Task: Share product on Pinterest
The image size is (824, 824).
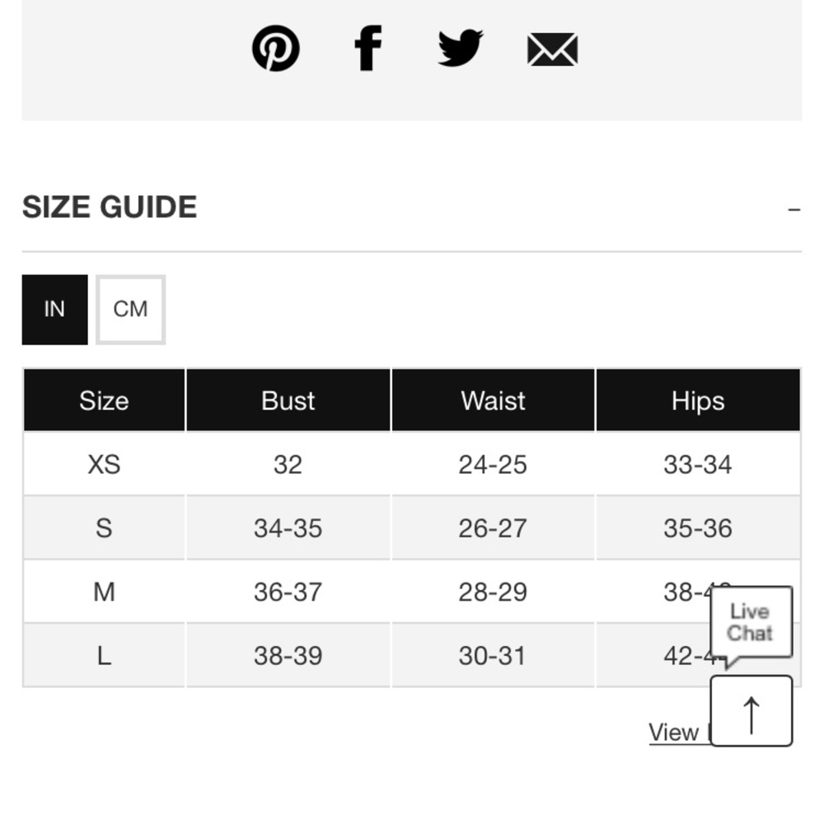Action: click(276, 49)
